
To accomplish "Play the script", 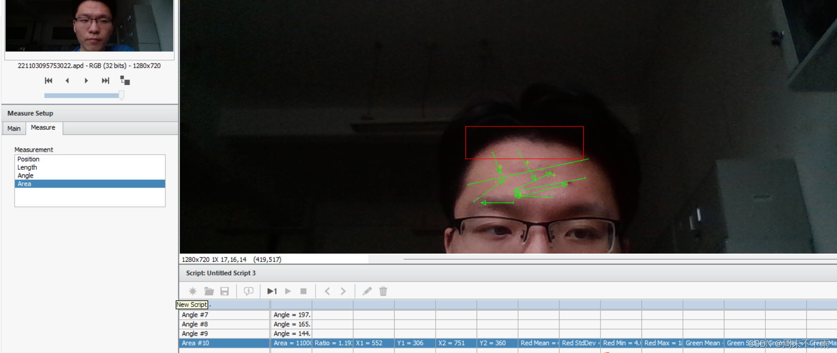I will pyautogui.click(x=288, y=291).
